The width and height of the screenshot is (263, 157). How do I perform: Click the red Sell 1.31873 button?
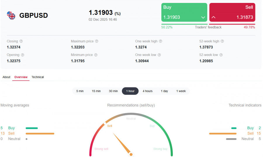(232, 12)
